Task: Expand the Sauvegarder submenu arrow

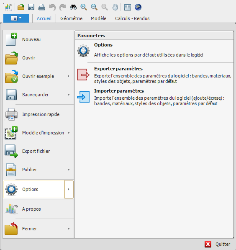Action: coord(69,95)
